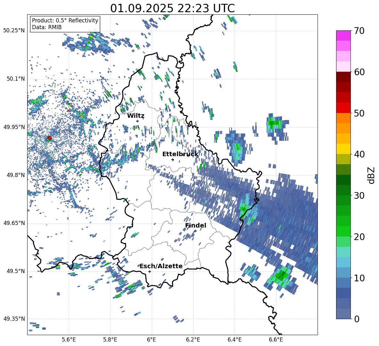
Task: Click the colorbar 20 tick label
Action: [359, 237]
